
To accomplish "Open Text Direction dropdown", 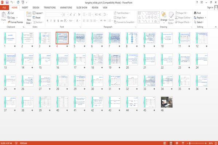I will click(122, 13).
